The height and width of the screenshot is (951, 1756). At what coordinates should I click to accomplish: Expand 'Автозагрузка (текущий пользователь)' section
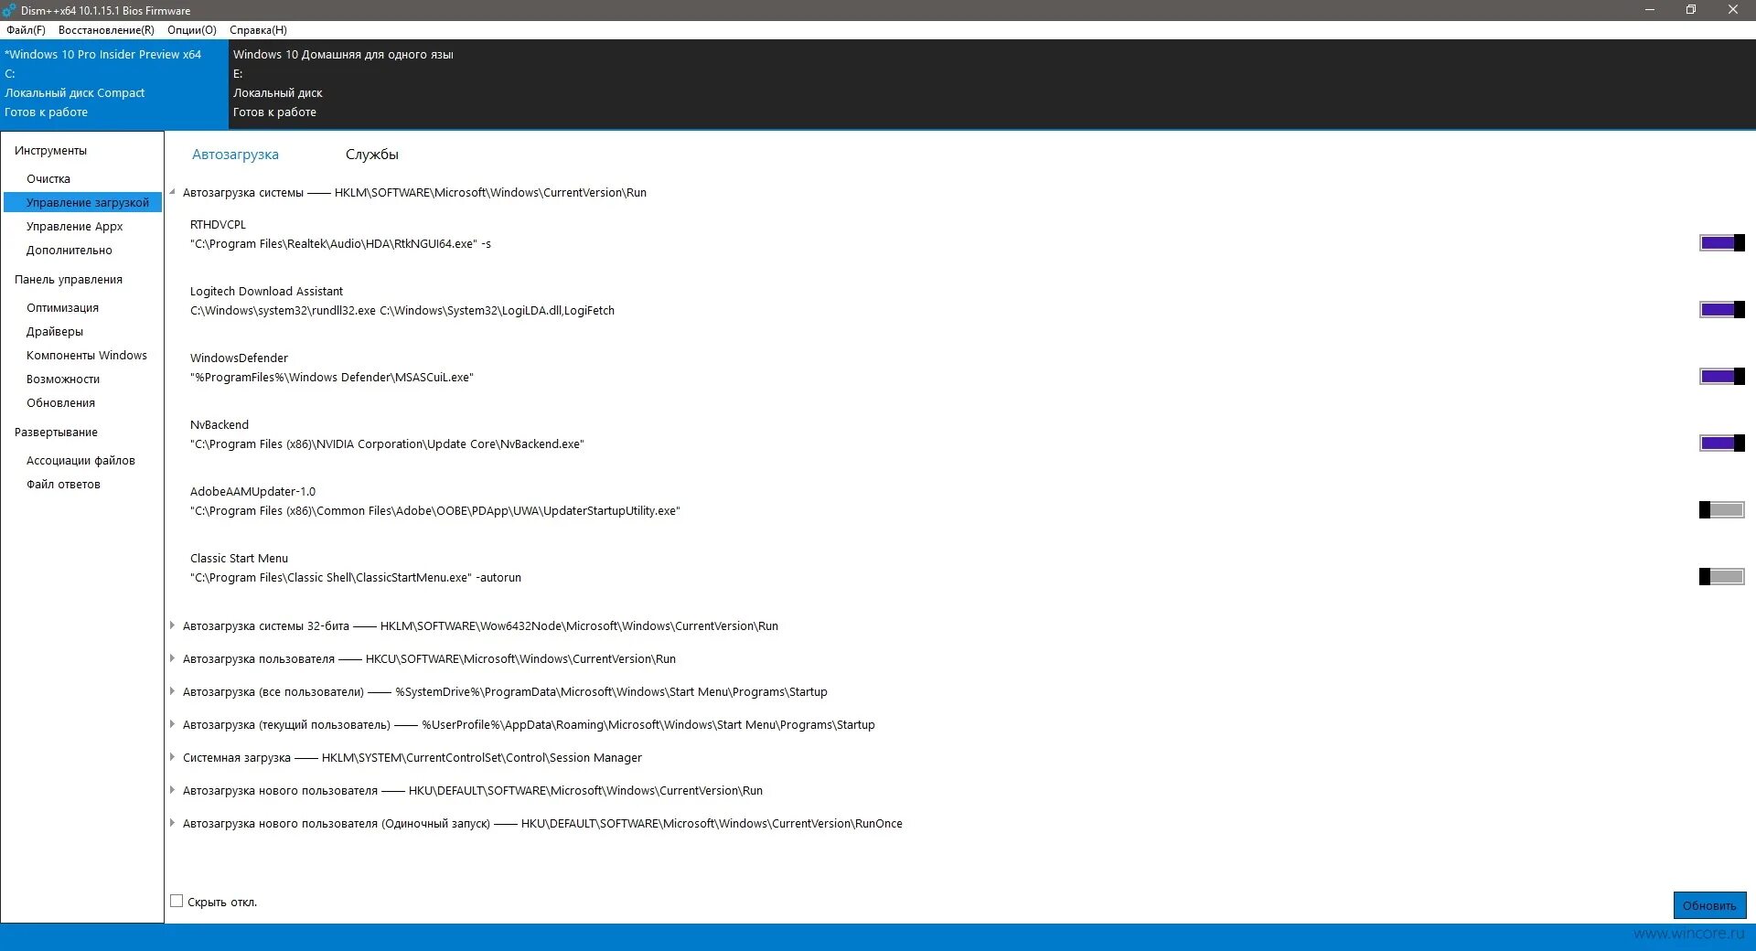(x=172, y=724)
